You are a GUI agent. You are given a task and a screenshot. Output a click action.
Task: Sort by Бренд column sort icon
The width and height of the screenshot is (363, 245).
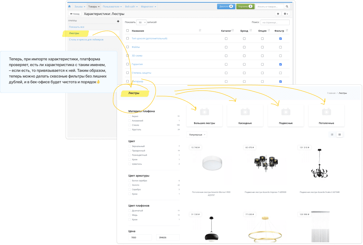[251, 31]
